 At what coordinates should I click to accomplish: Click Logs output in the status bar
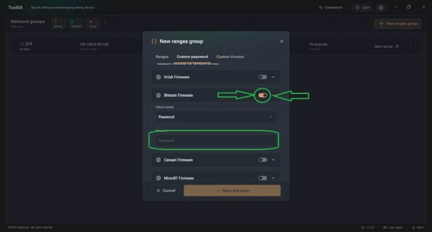pyautogui.click(x=393, y=227)
